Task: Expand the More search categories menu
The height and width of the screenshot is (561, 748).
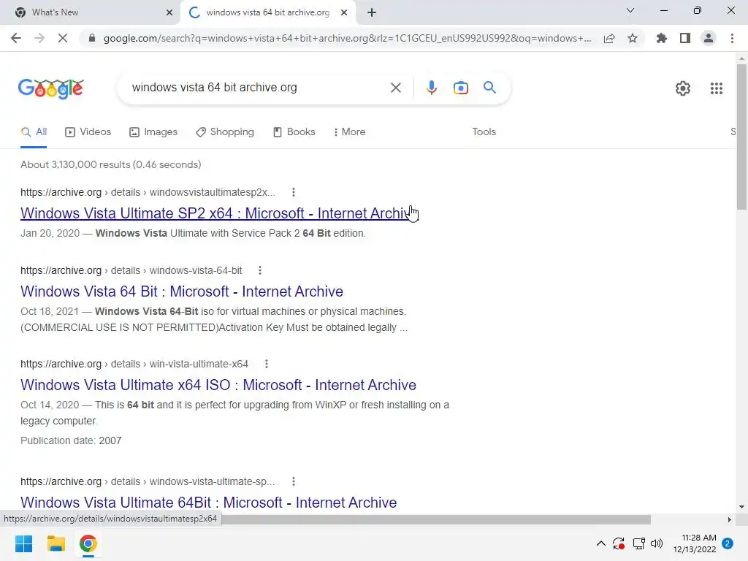Action: 350,132
